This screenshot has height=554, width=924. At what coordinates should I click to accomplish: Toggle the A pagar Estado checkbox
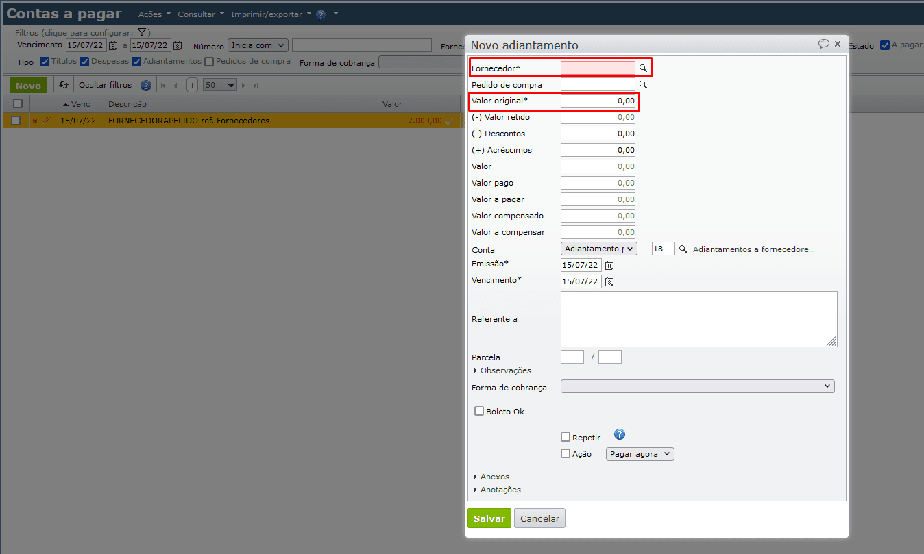point(885,45)
